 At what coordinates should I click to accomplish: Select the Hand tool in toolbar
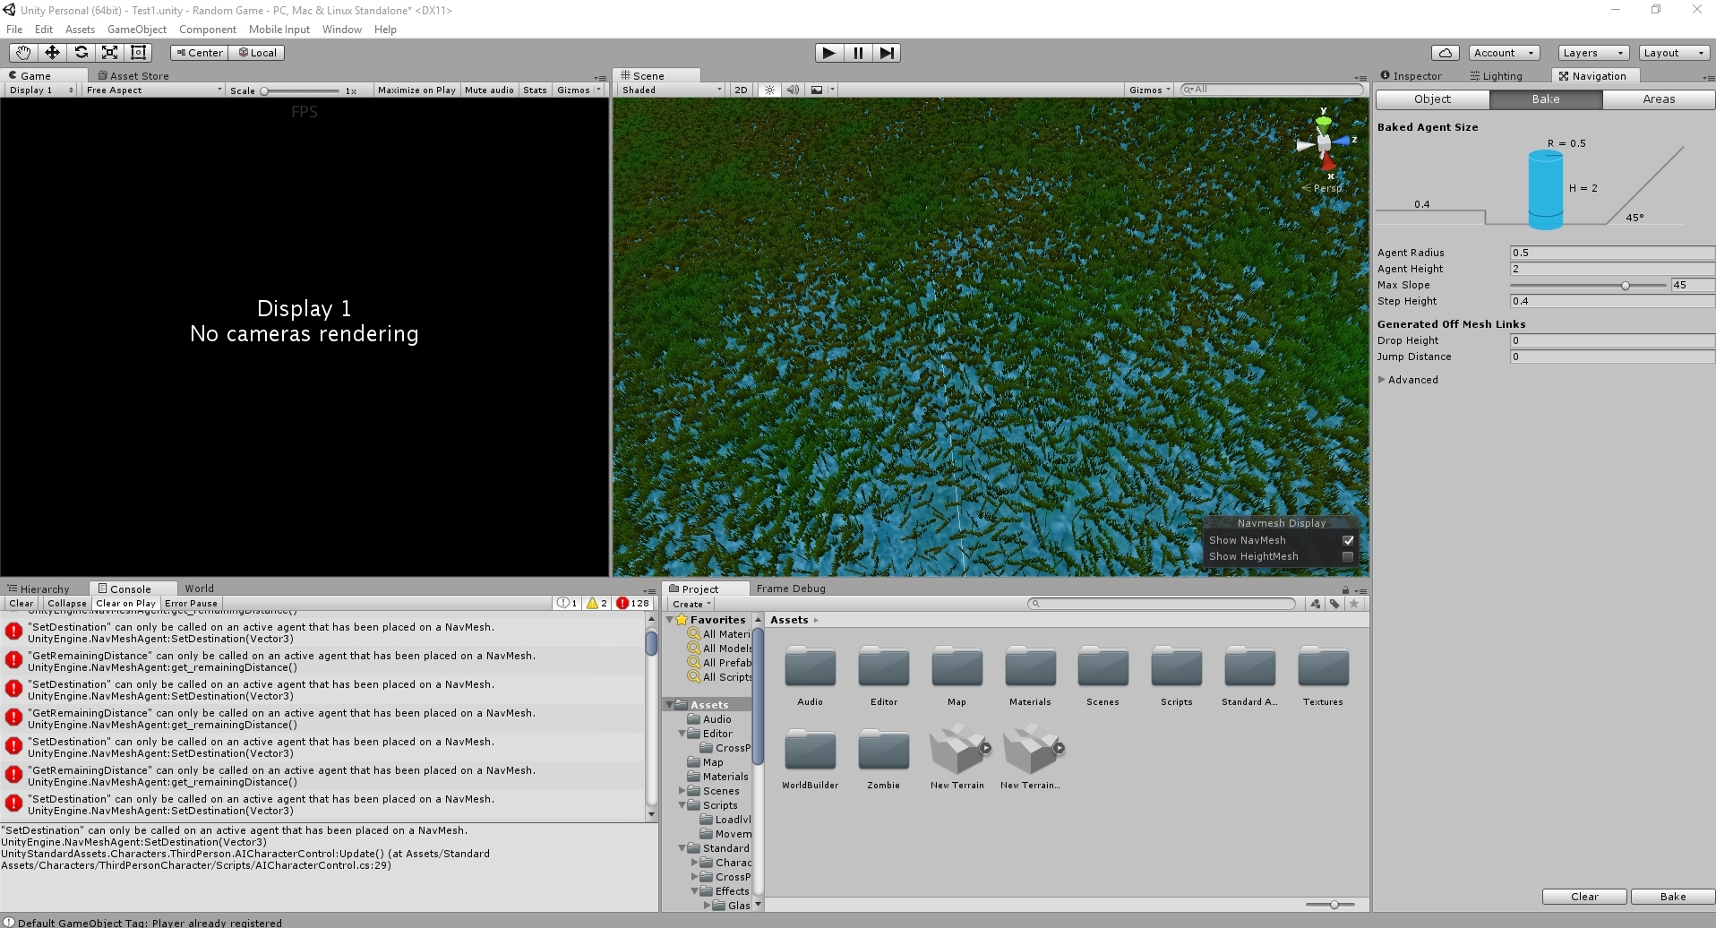[x=23, y=53]
